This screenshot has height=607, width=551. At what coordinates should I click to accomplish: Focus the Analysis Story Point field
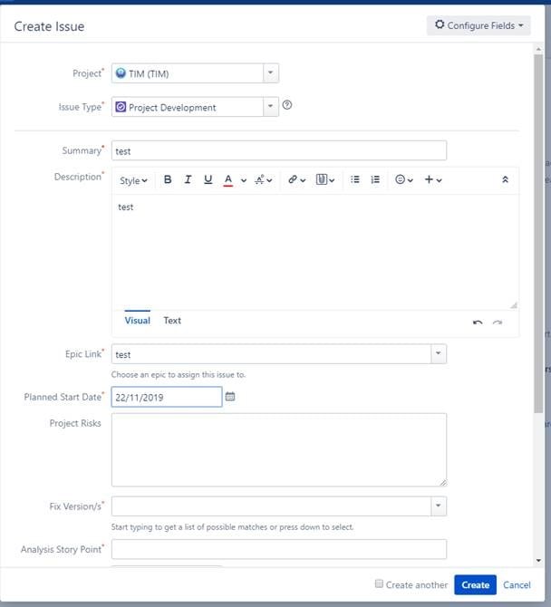tap(279, 549)
